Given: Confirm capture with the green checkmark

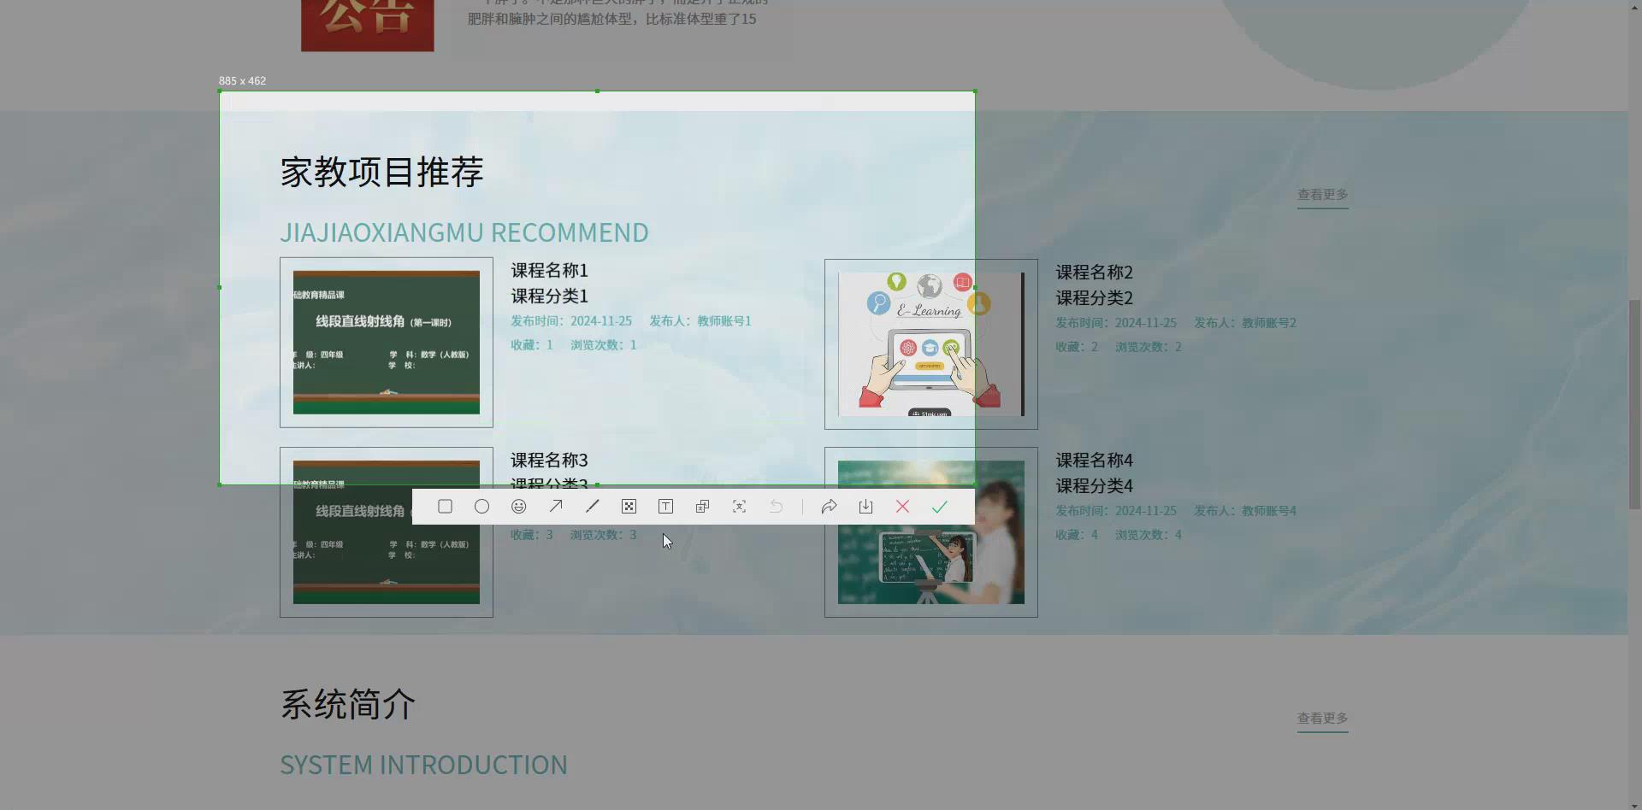Looking at the screenshot, I should click(939, 506).
